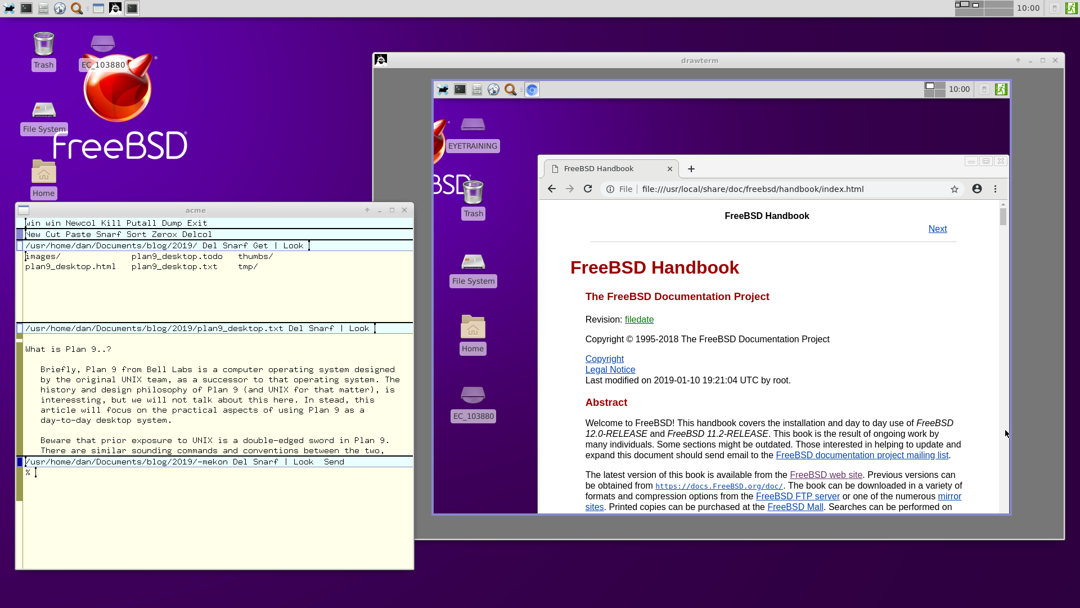The image size is (1080, 608).
Task: Open a new Chrome tab with plus
Action: (x=691, y=169)
